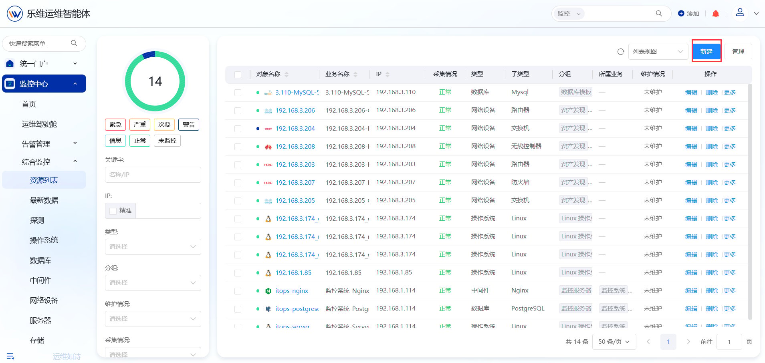Sort by 业务名称 column arrows
The width and height of the screenshot is (765, 363).
pyautogui.click(x=355, y=74)
